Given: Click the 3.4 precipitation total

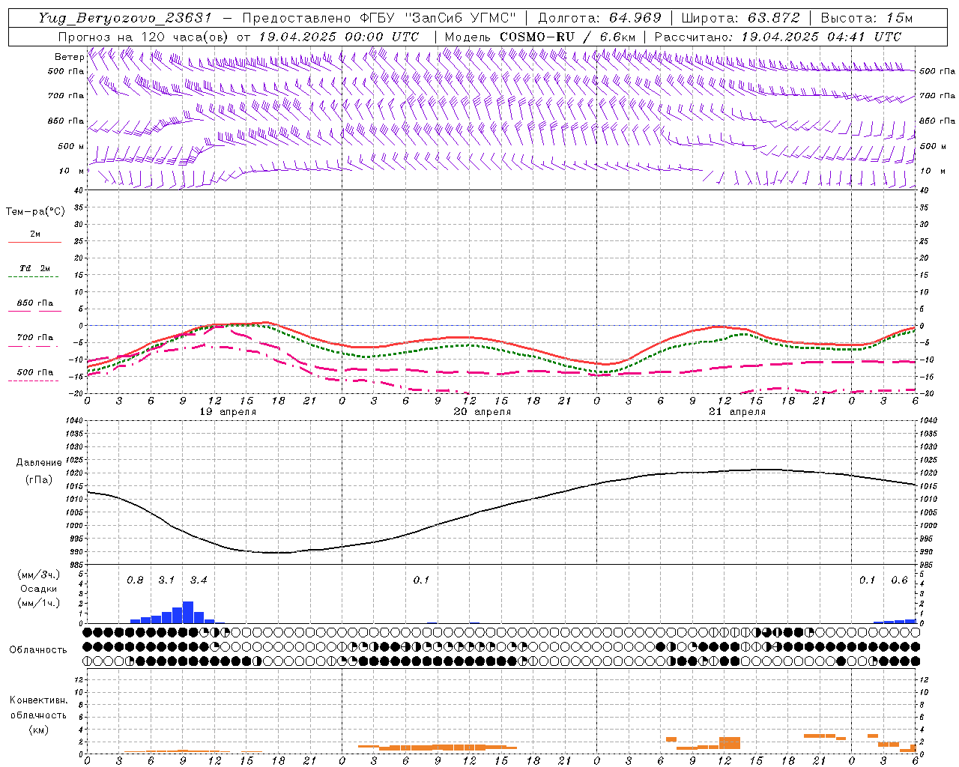Looking at the screenshot, I should 199,580.
